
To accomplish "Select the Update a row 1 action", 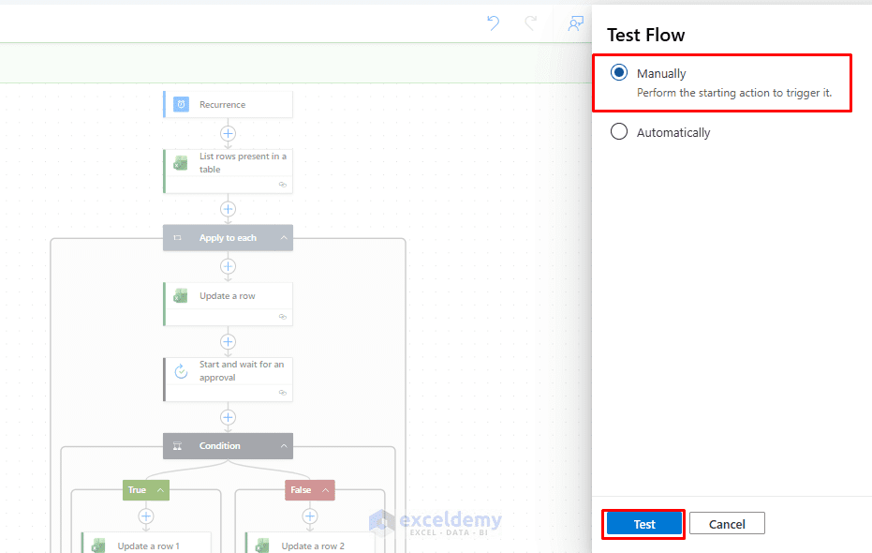I will pos(147,543).
